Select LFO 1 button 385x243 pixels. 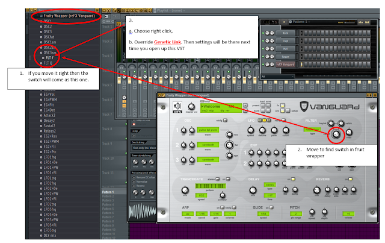pyautogui.click(x=259, y=121)
